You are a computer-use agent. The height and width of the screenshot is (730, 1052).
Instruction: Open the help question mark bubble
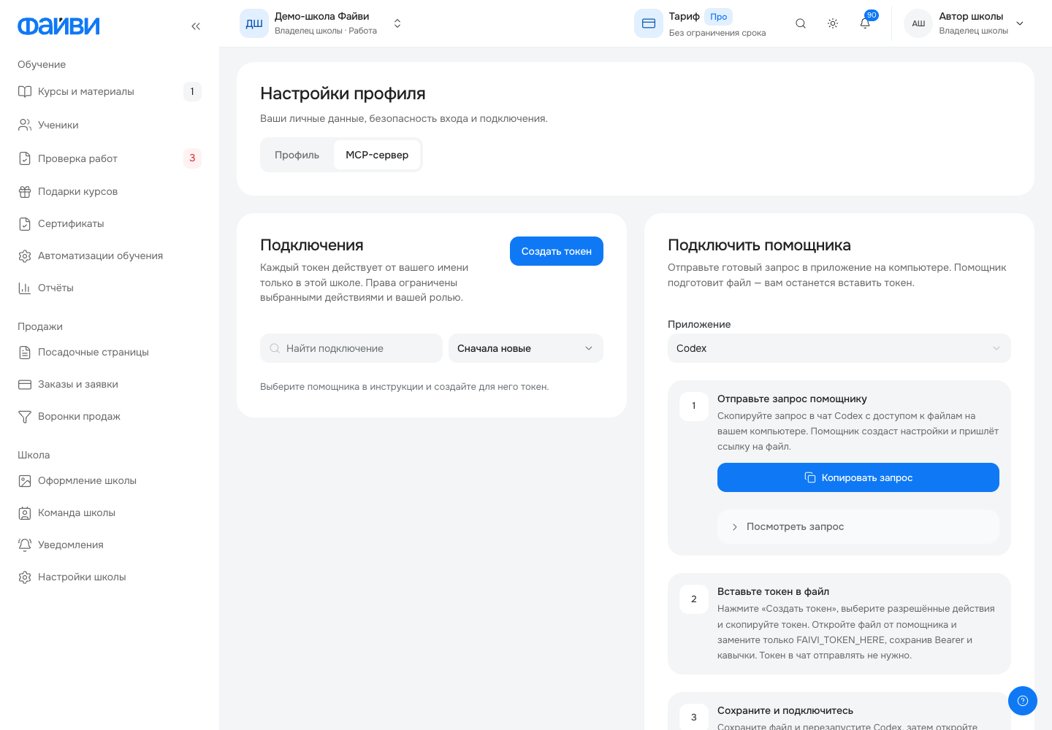1023,701
